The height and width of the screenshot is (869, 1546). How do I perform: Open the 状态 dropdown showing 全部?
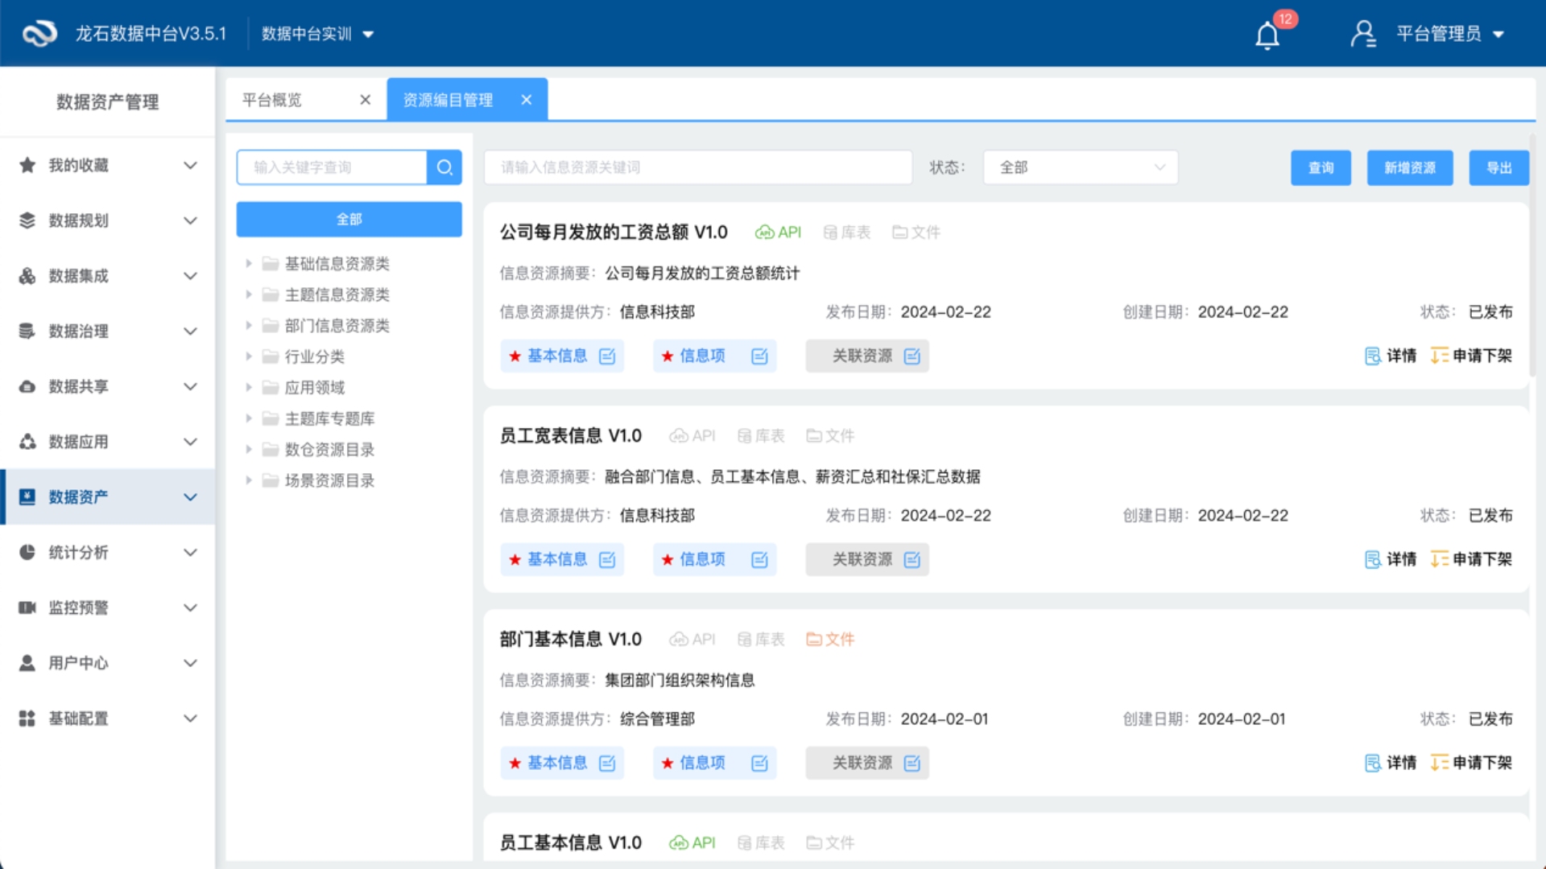coord(1080,167)
